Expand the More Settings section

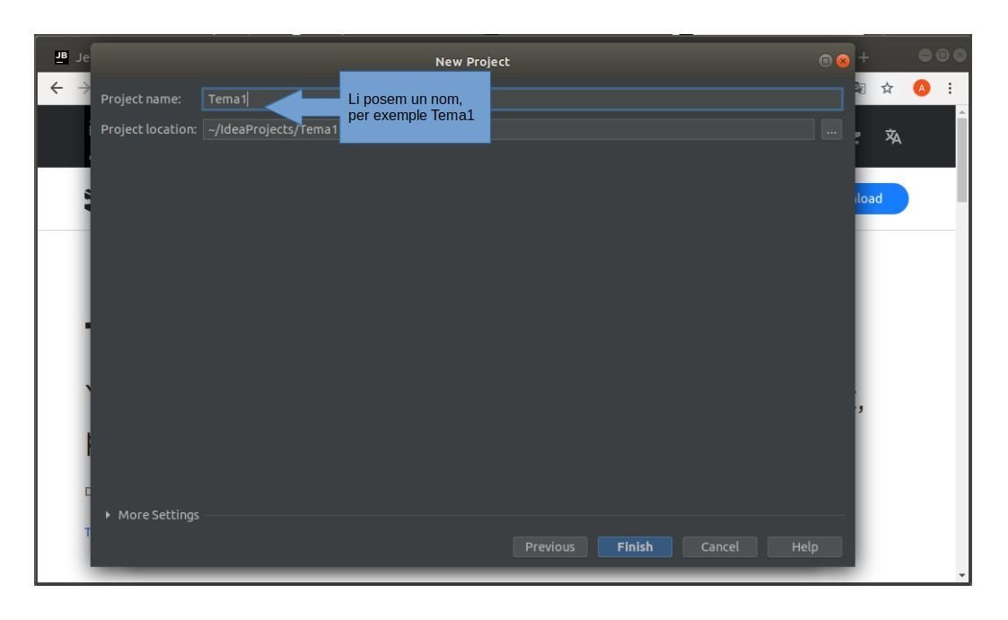(153, 515)
